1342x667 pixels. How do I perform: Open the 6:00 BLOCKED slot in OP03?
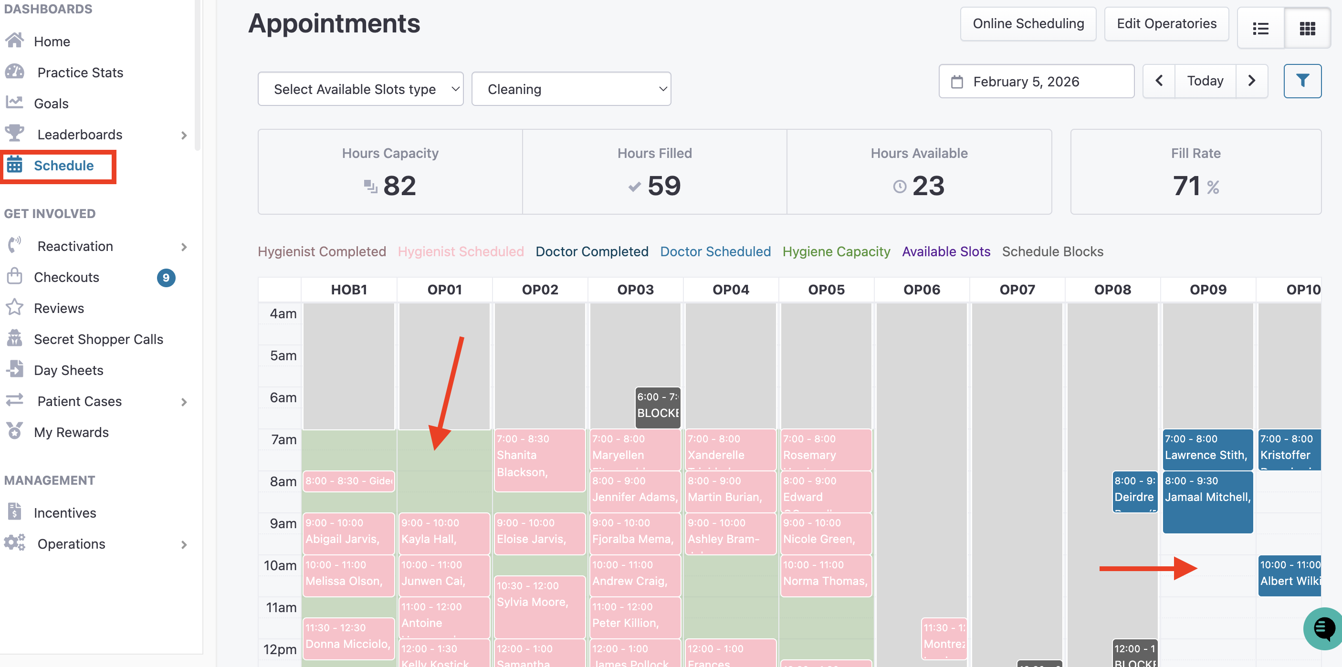point(658,408)
